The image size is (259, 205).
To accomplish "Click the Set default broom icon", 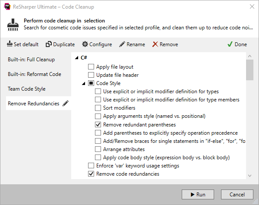I will (x=9, y=44).
